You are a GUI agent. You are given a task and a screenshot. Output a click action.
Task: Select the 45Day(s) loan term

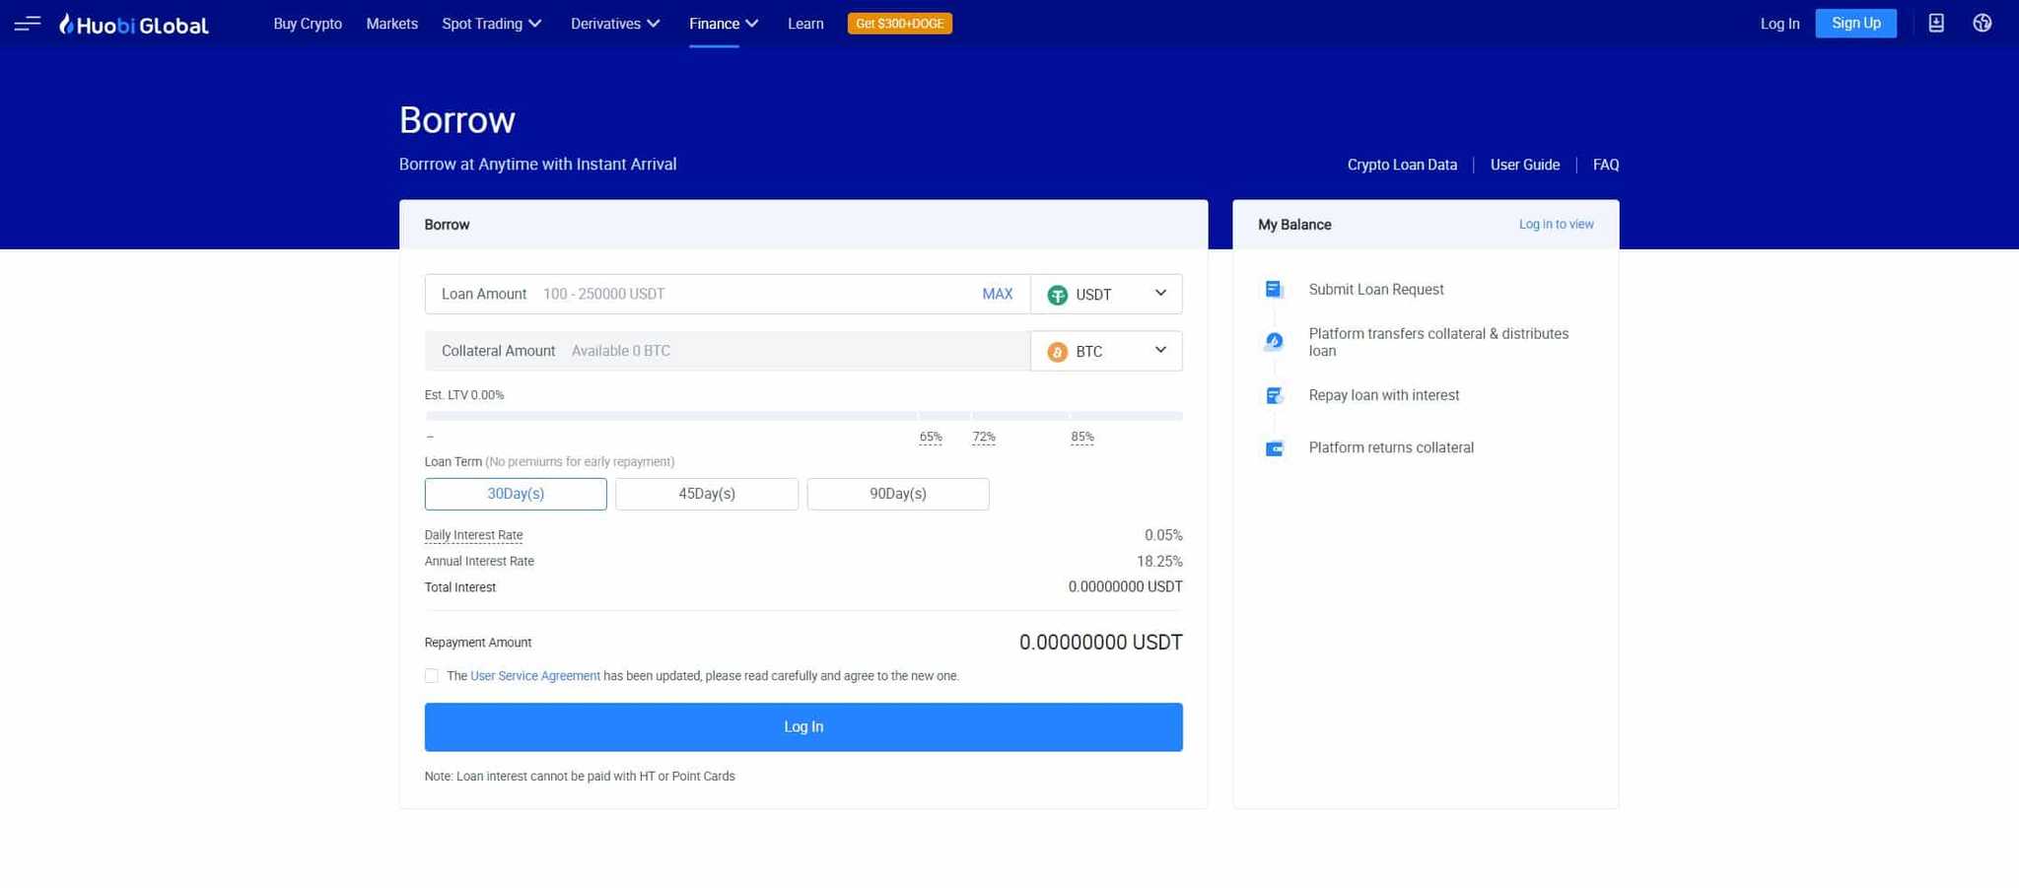[706, 494]
